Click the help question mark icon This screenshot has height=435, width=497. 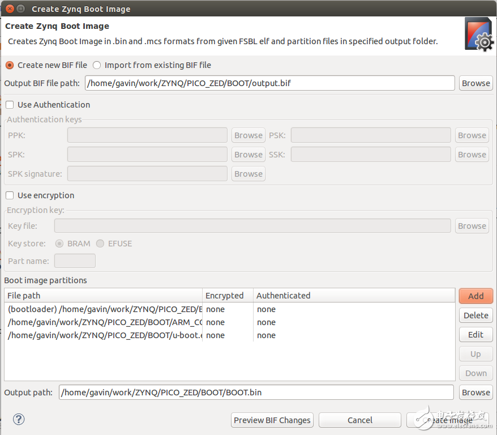19,419
